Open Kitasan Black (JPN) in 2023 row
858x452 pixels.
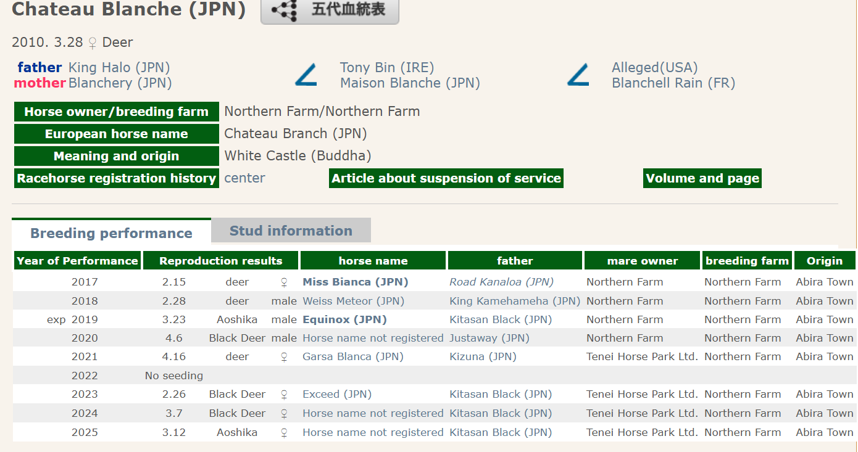tap(501, 394)
